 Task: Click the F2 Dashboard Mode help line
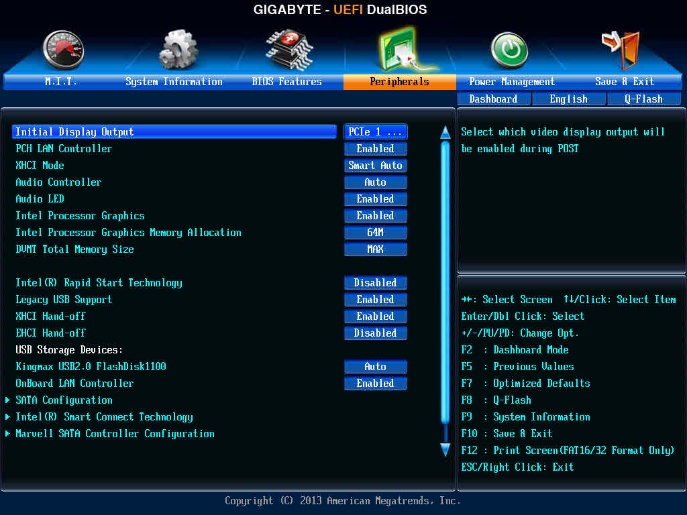click(515, 350)
